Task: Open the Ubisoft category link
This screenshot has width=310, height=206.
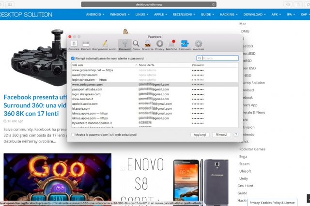Action: 245,171
